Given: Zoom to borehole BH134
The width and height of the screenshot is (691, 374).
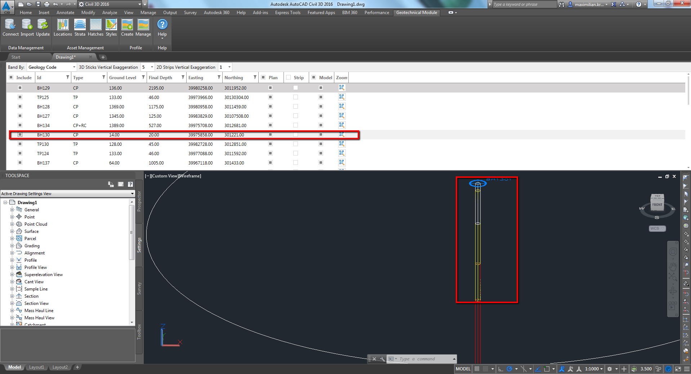Looking at the screenshot, I should [x=342, y=125].
